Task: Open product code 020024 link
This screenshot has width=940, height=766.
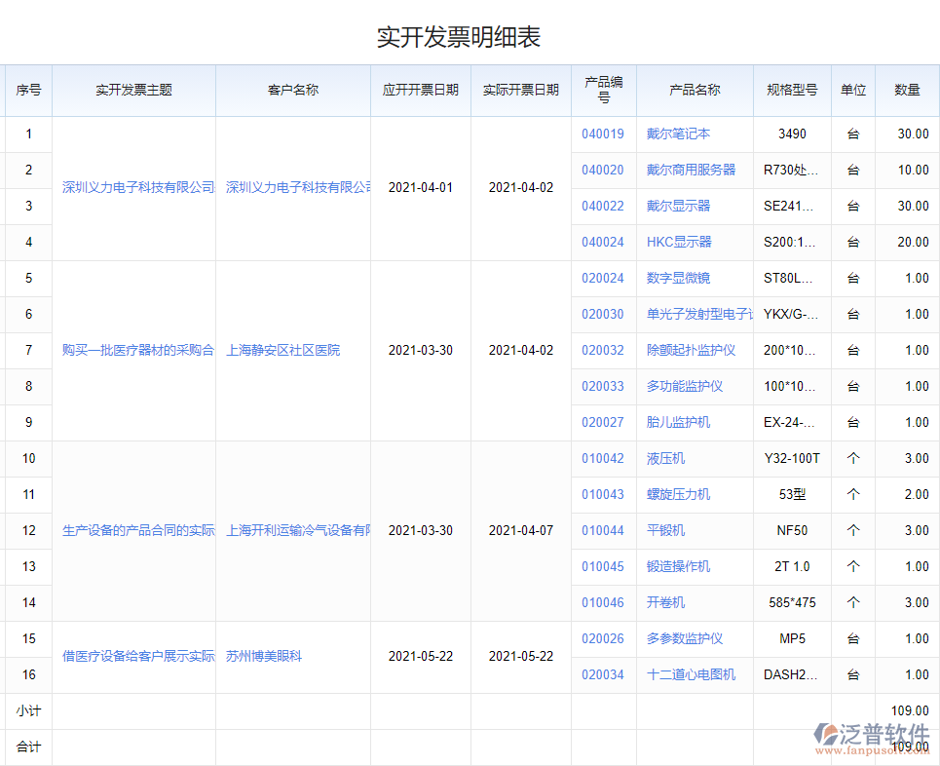Action: click(603, 278)
